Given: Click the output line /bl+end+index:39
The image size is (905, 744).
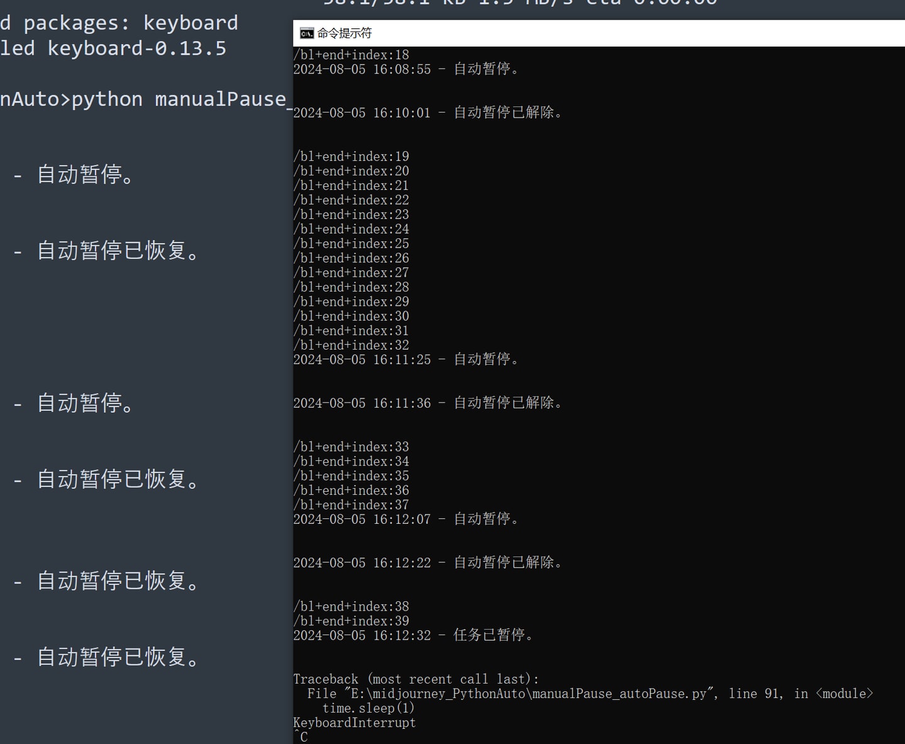Looking at the screenshot, I should pos(351,621).
